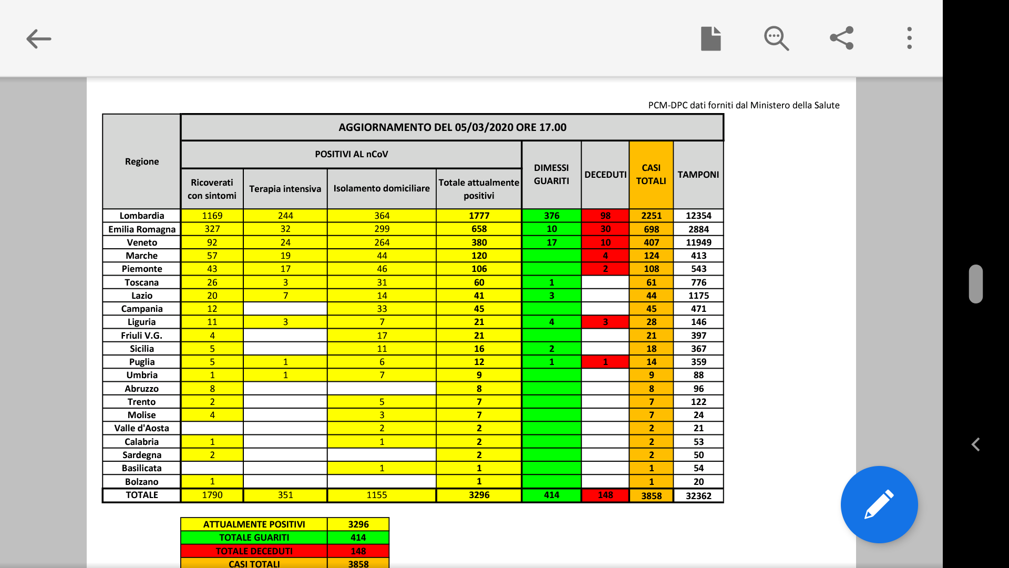Click the AGGIORNAMENTO DEL 05/03/2020 title cell

coord(452,127)
